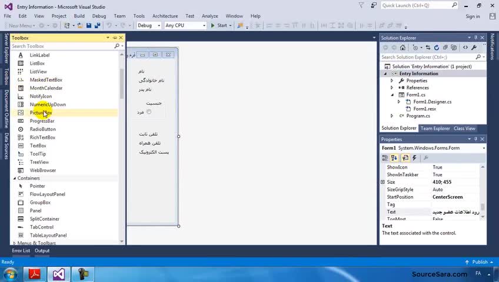Image resolution: width=499 pixels, height=282 pixels.
Task: Click the Properties grid scrollbar thumb
Action: click(x=483, y=207)
